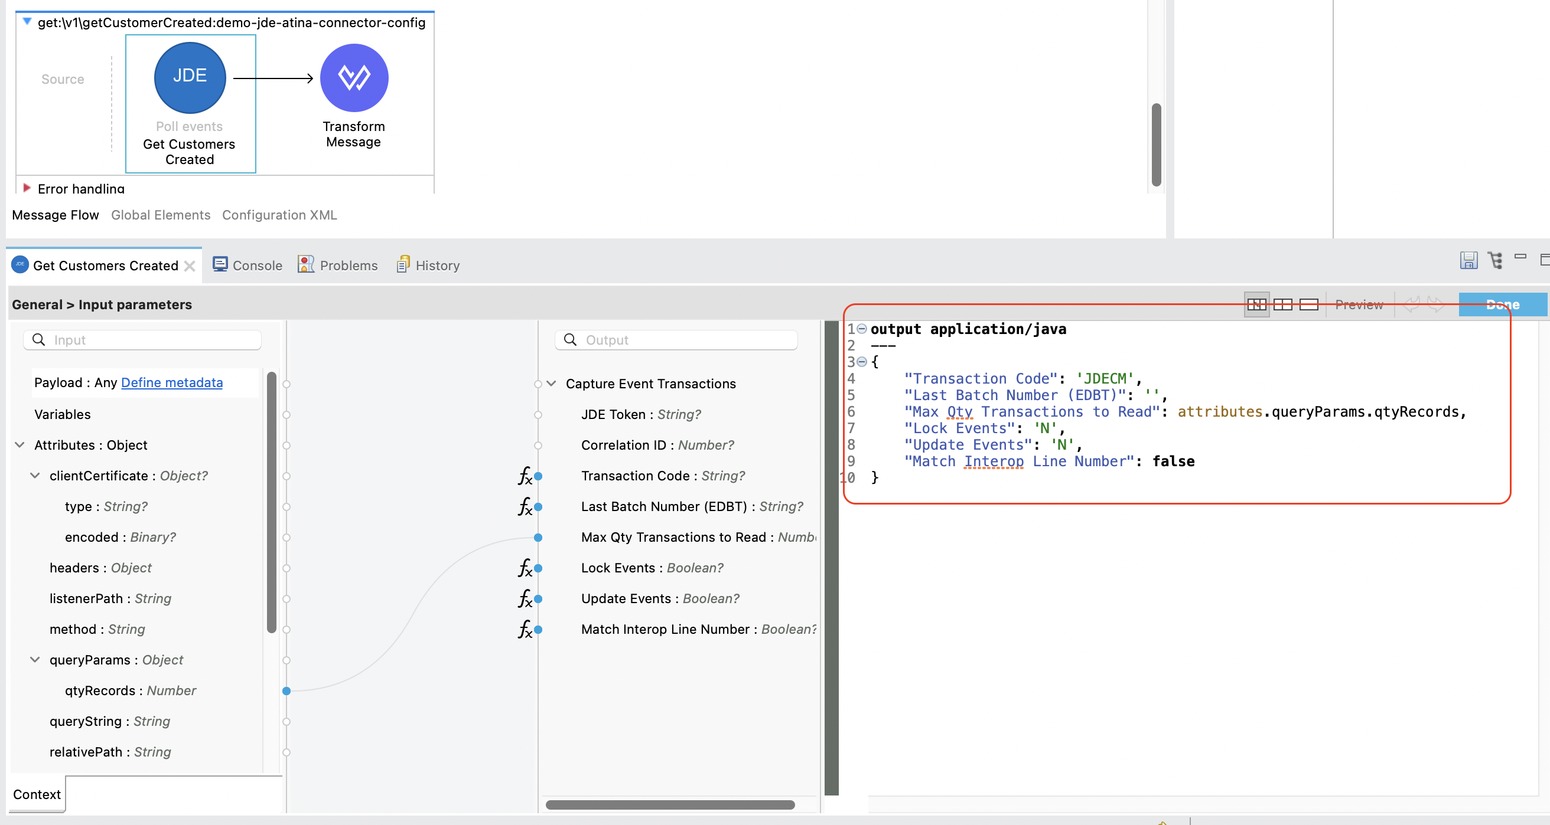Collapse the Attributes : Object tree node
Screen dimensions: 1550x825
20,445
